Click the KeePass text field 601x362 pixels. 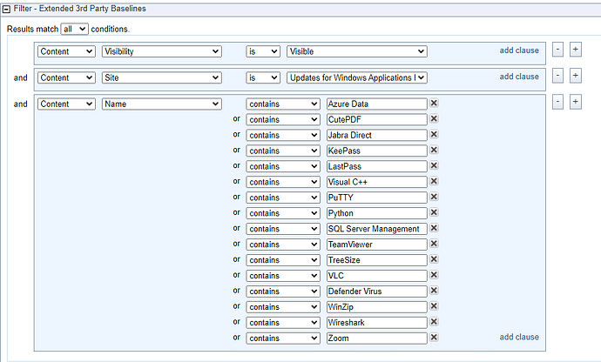(x=377, y=151)
